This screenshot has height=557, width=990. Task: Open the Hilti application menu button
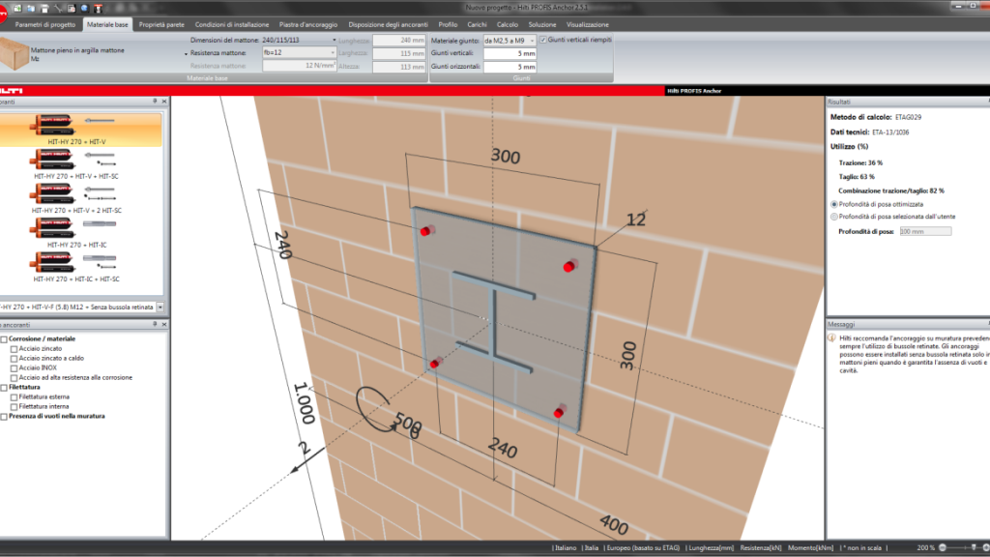click(2, 14)
